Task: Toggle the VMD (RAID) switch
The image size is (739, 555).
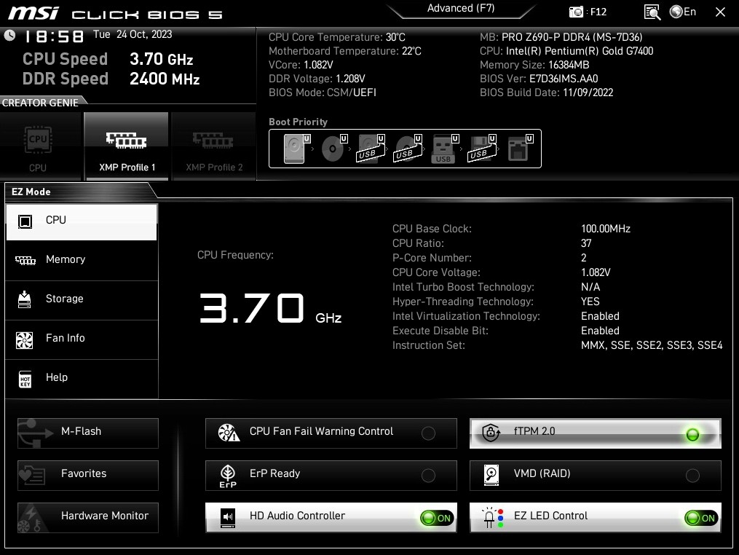Action: click(692, 476)
